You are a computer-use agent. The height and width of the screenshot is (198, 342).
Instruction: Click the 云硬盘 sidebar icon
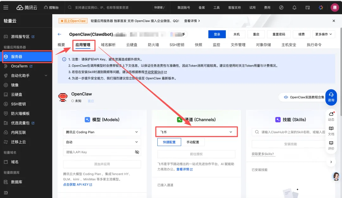point(6,94)
